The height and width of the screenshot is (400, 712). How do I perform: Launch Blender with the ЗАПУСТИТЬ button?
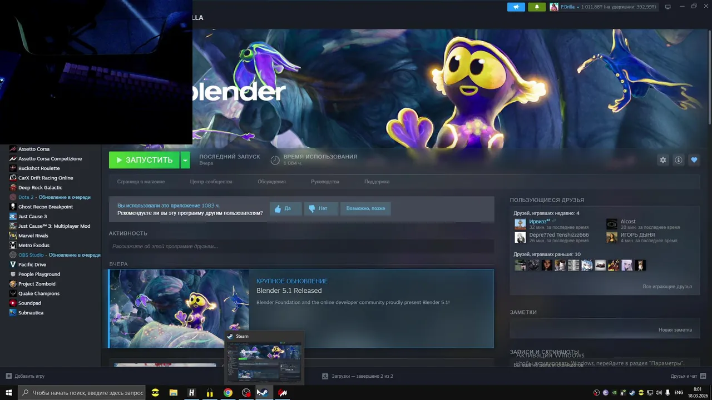[144, 160]
